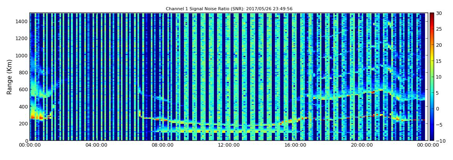
Task: Click the 600 range tick label
Action: click(24, 89)
